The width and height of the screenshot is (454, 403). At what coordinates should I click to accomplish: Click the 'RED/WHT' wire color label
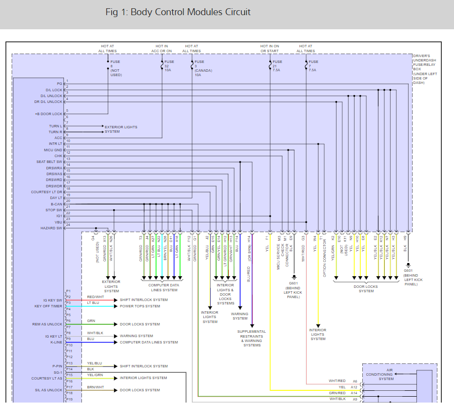(95, 297)
